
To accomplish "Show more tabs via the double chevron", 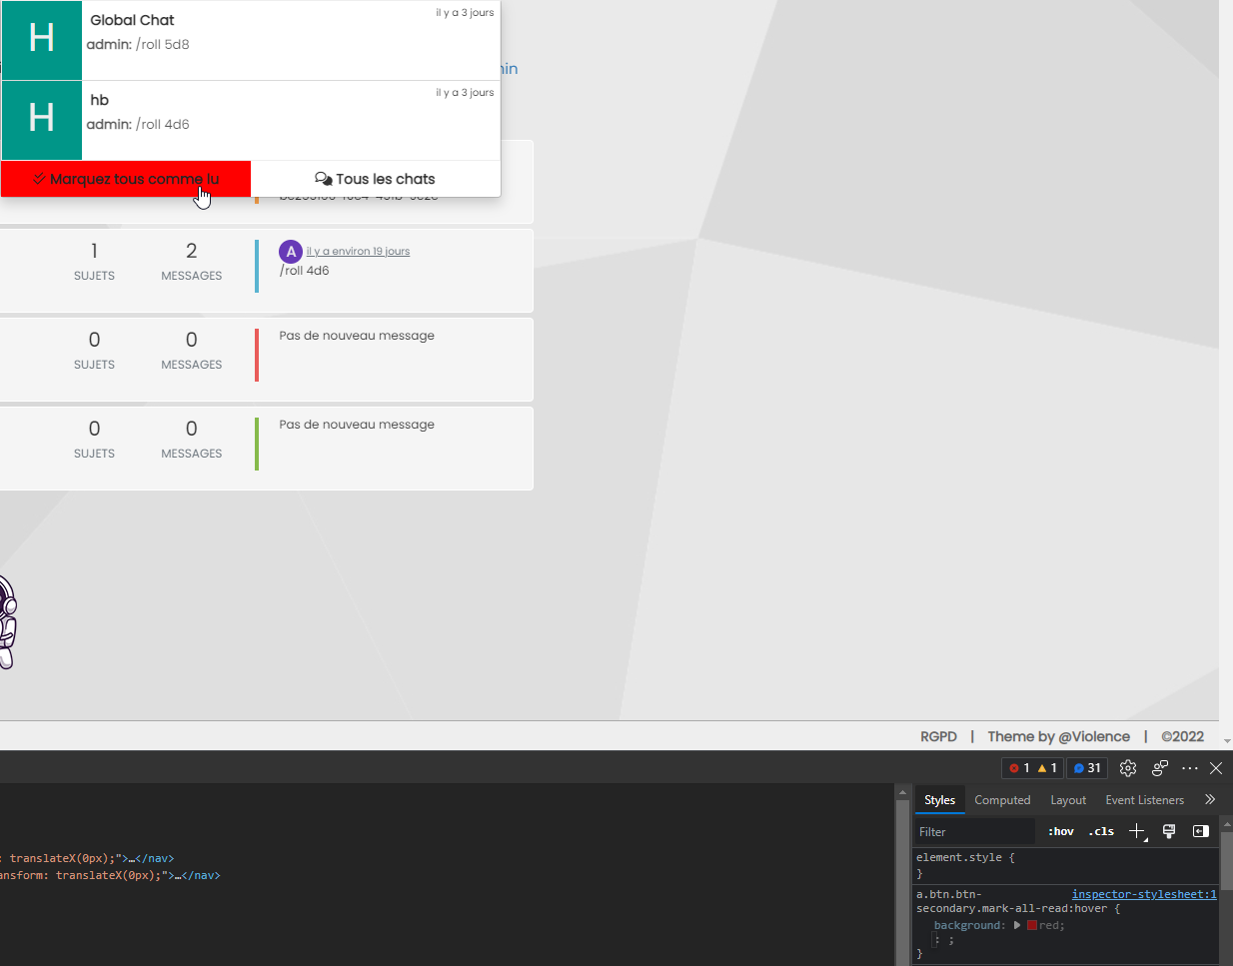I will pos(1210,799).
